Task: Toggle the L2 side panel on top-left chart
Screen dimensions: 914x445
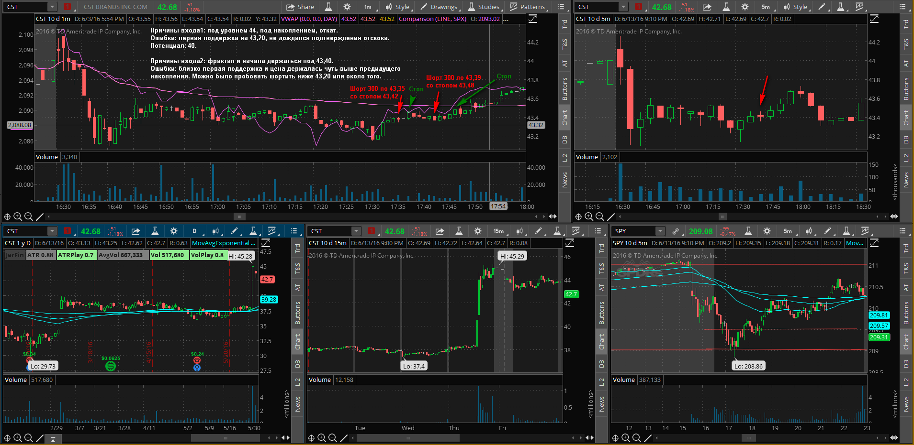Action: (564, 158)
